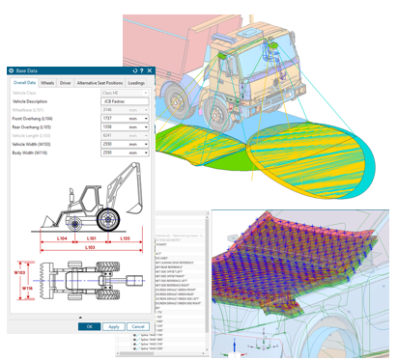Click the Vehicle Description input field
Screen dimensions: 398x361
[125, 101]
